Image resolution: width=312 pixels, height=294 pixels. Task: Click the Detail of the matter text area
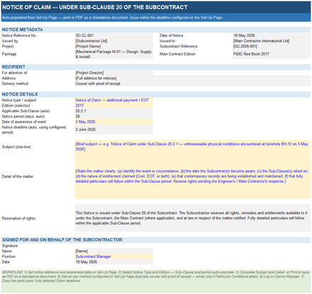[x=193, y=177]
